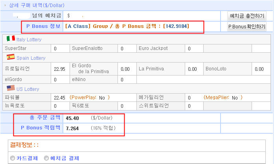Click the 22.95 amount for 유로밀리언
Image resolution: width=274 pixels, height=164 pixels.
coord(60,69)
